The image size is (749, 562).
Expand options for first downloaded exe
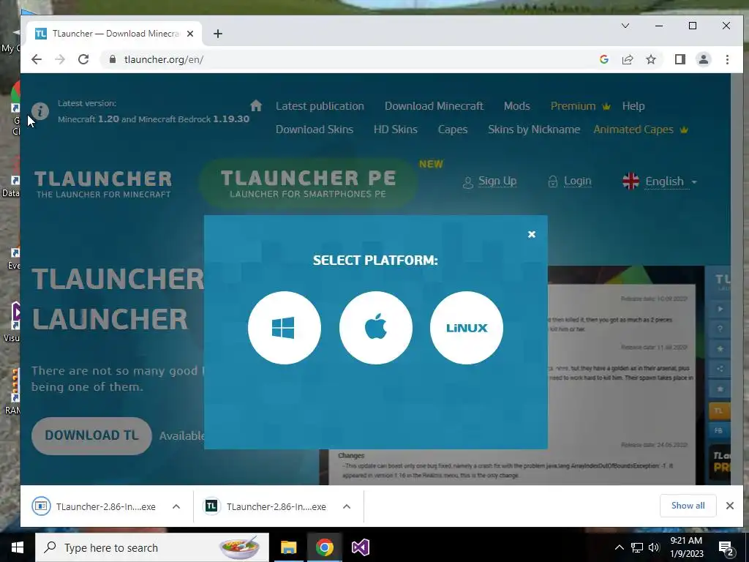[176, 506]
